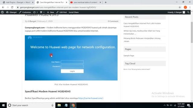
Task: Click the WordPress logo in admin bar
Action: 2,12
